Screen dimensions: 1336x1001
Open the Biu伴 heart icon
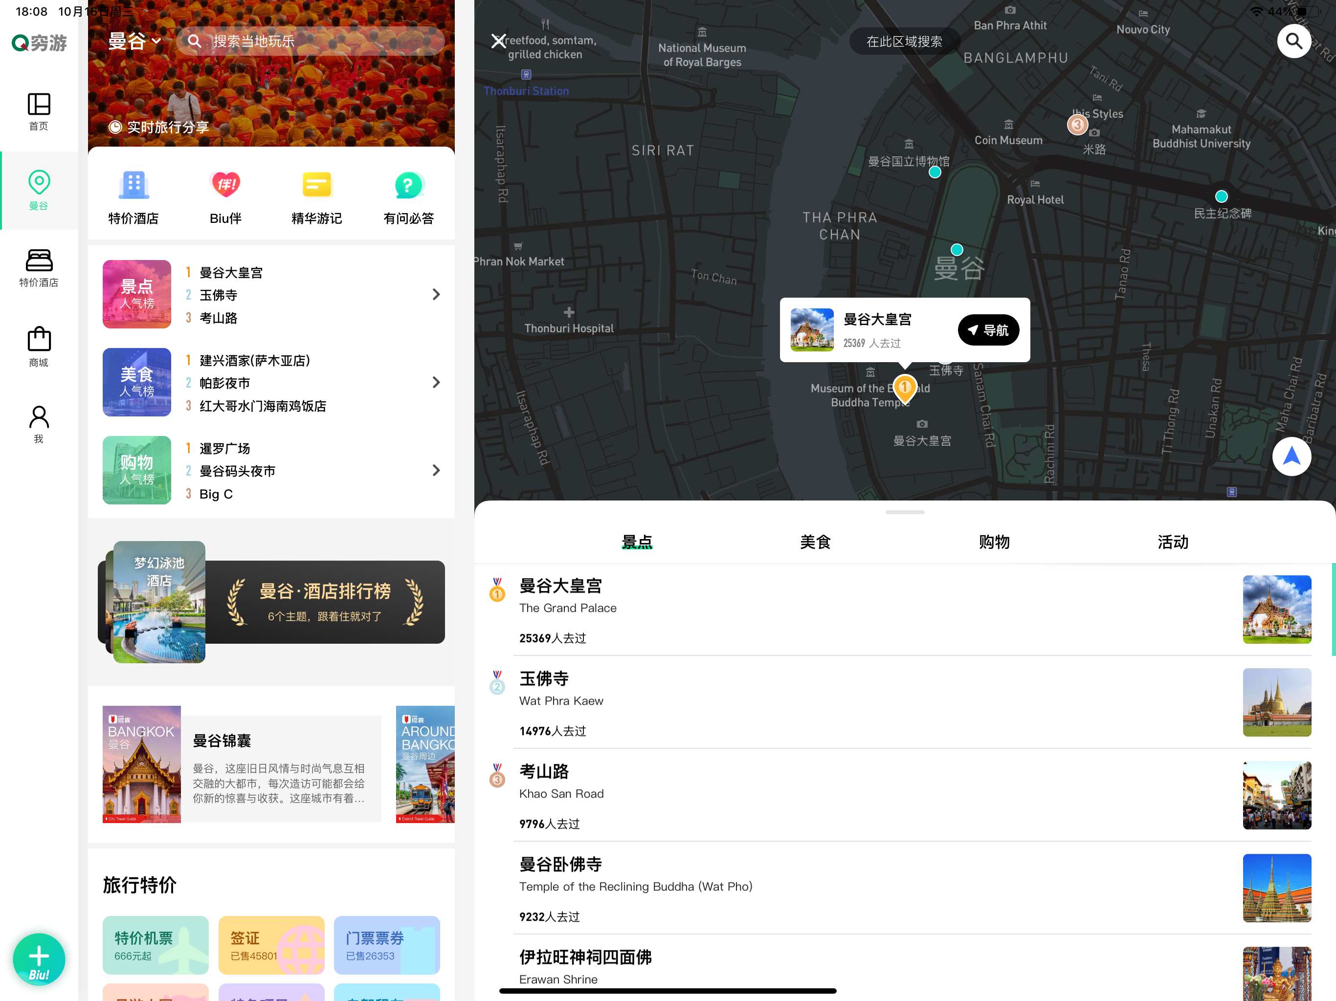coord(225,185)
